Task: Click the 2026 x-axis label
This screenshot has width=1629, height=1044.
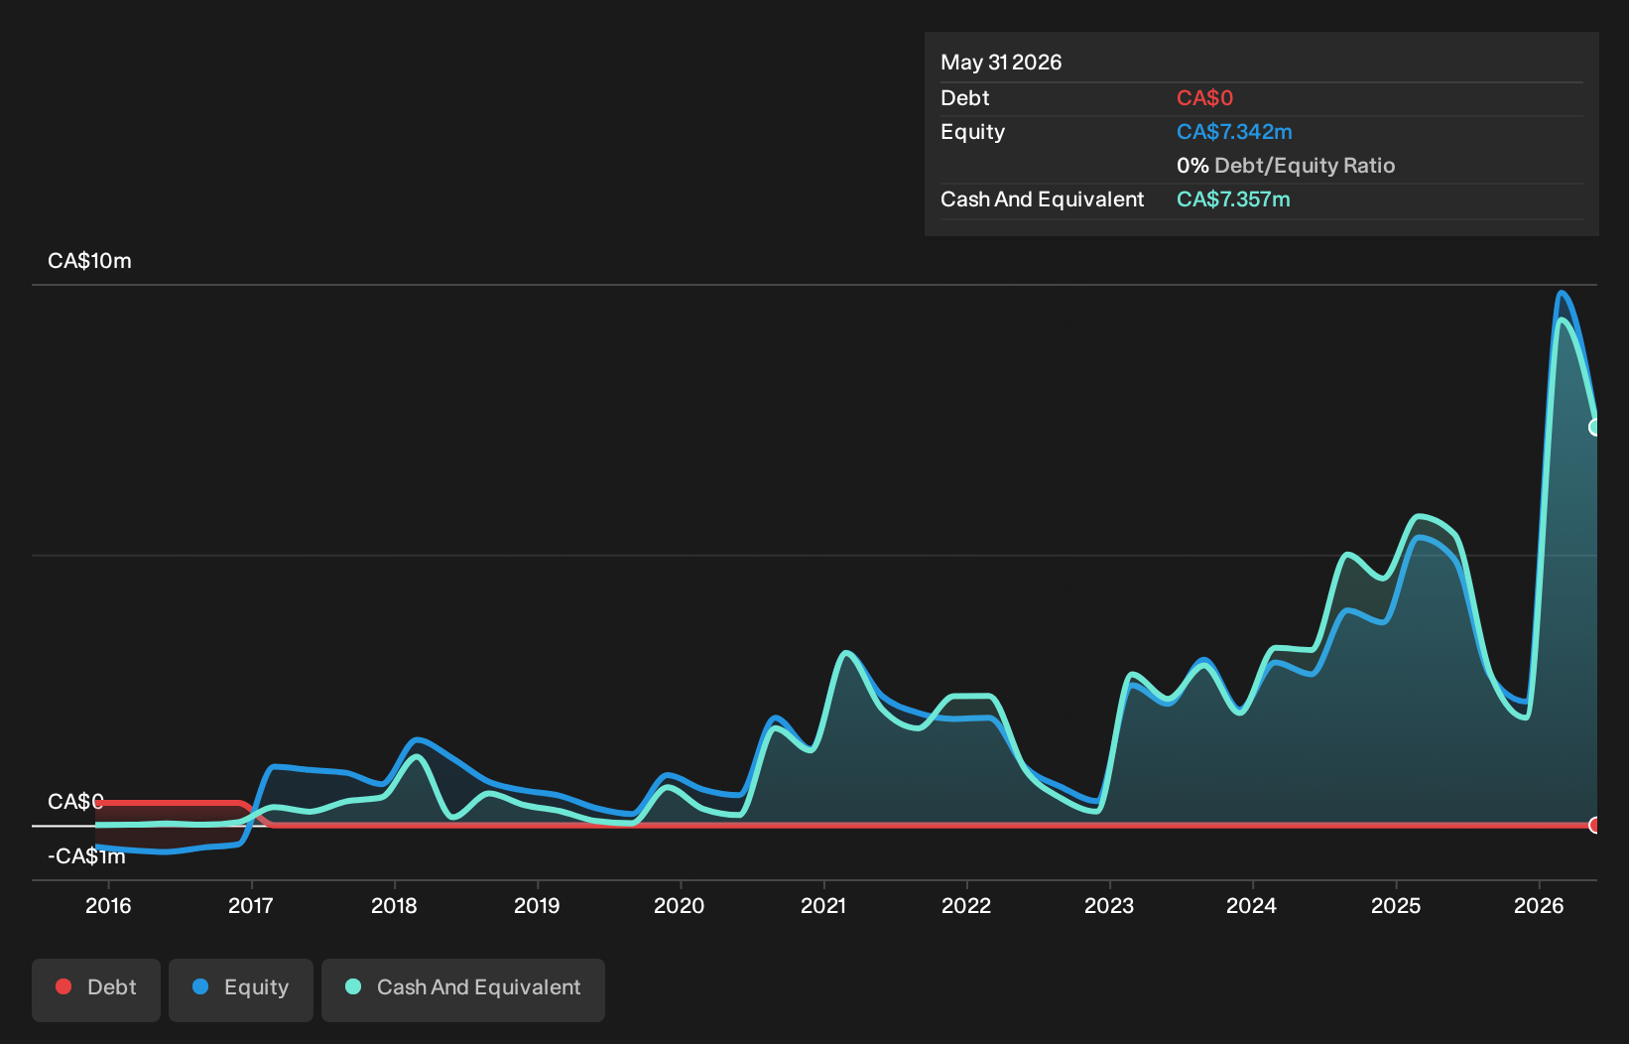Action: pos(1539,905)
